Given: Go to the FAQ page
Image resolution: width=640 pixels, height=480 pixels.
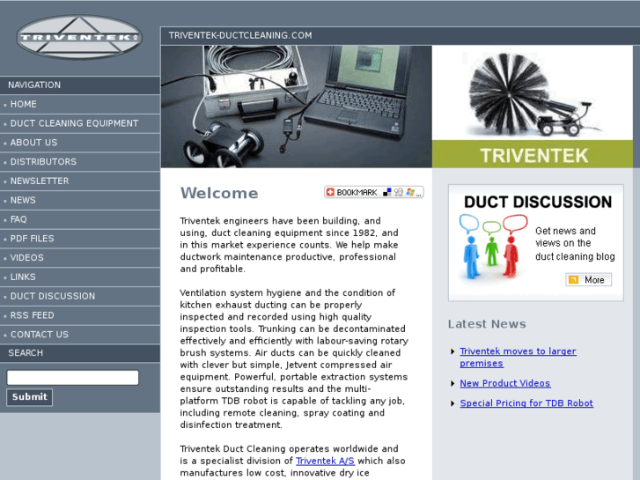Looking at the screenshot, I should pyautogui.click(x=80, y=219).
